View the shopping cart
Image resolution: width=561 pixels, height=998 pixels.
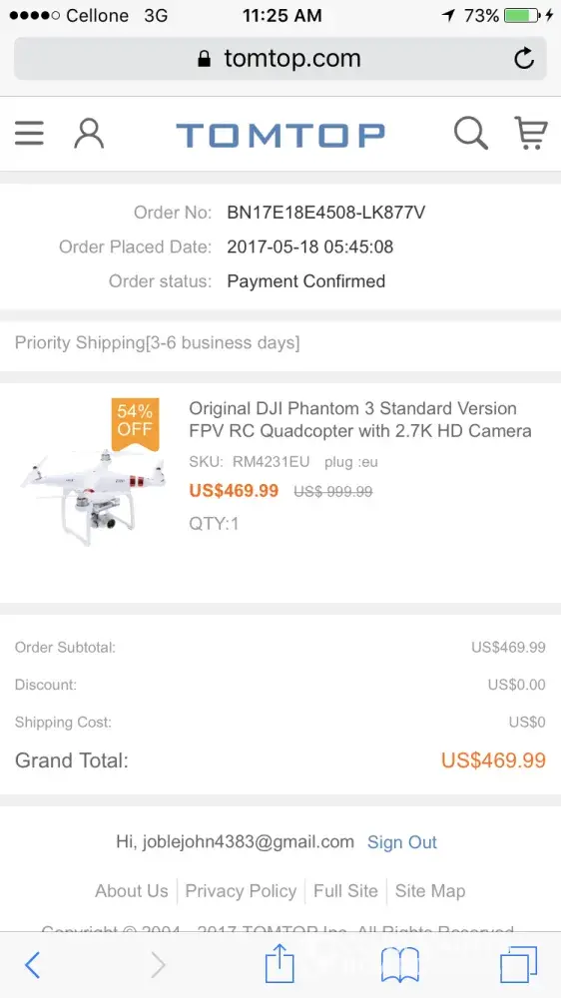point(530,134)
